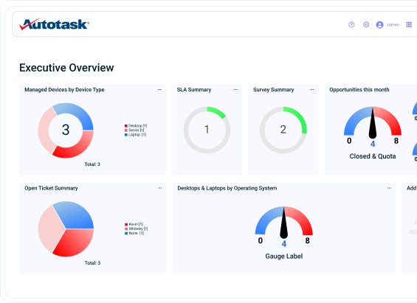Select the Whiteley [1] legend label
Viewport: 417px width, 303px height.
pos(138,229)
